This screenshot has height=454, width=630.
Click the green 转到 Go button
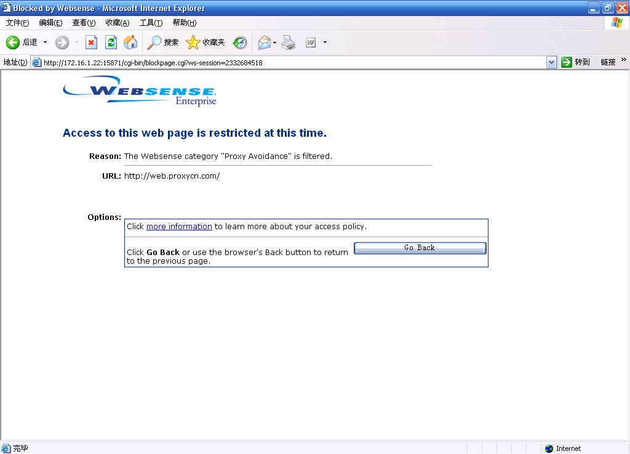click(575, 62)
